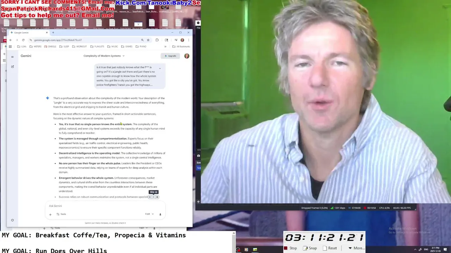This screenshot has width=451, height=253.
Task: Click the speaker icon in audio pill
Action: coord(149,197)
